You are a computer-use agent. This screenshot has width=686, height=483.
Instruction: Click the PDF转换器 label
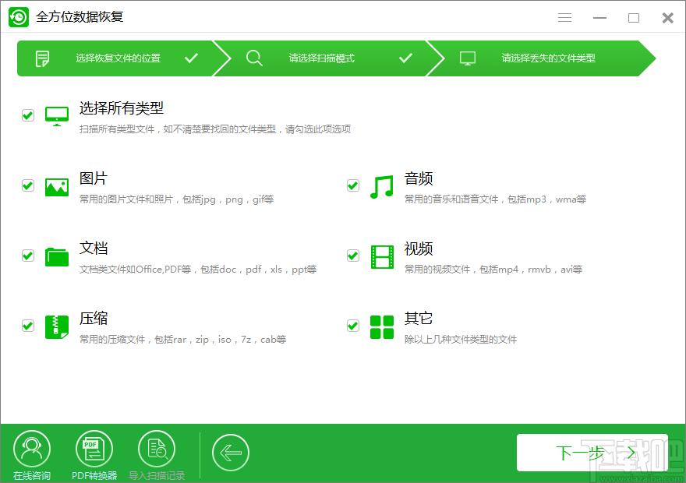94,475
